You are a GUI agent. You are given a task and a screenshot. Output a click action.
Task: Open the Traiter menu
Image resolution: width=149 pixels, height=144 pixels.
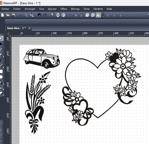17,9
